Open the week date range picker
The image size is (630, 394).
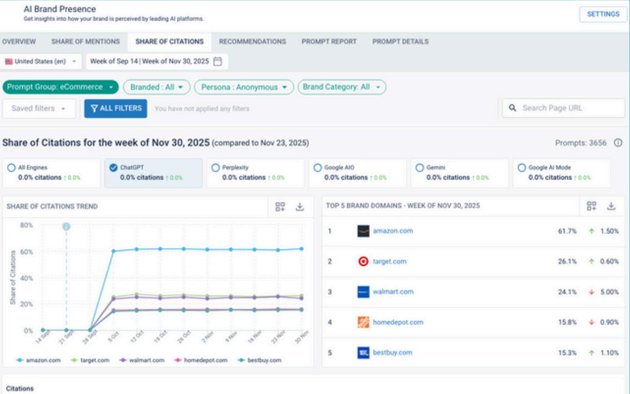pyautogui.click(x=157, y=61)
